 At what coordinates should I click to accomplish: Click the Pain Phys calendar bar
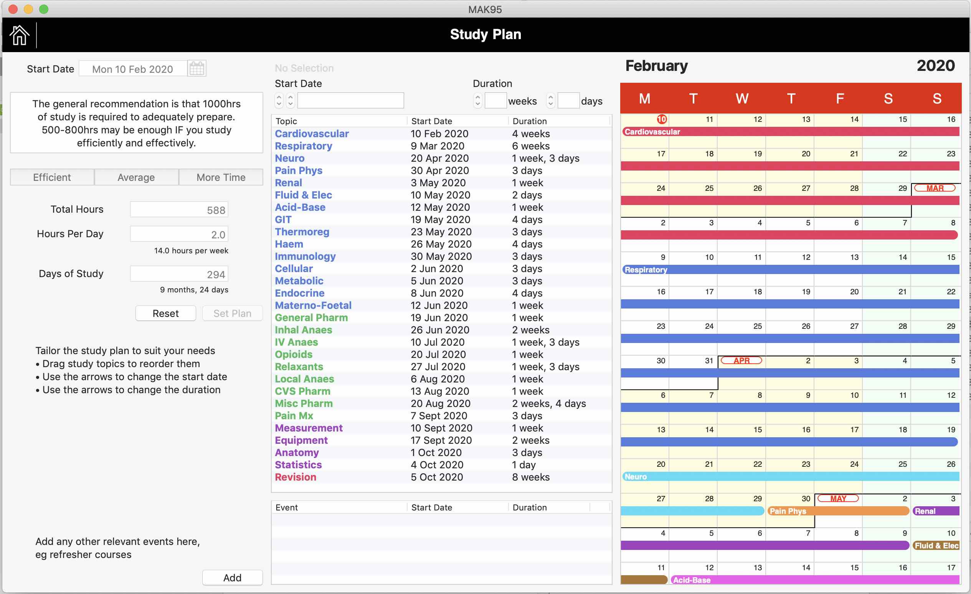pyautogui.click(x=838, y=511)
